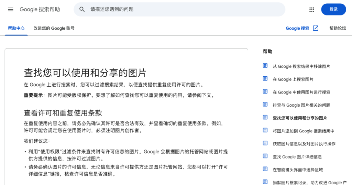Click article icon beside 排查与 Google 图片相关的问题
The image size is (352, 185).
click(x=265, y=105)
